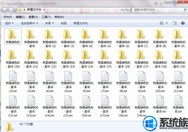This screenshot has width=188, height=132.
Task: Expand the 共享 dropdown
Action: click(x=49, y=23)
